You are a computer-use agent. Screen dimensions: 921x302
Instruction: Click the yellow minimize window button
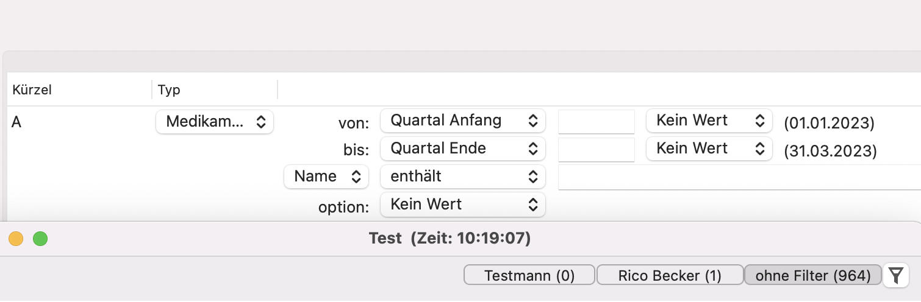(16, 239)
